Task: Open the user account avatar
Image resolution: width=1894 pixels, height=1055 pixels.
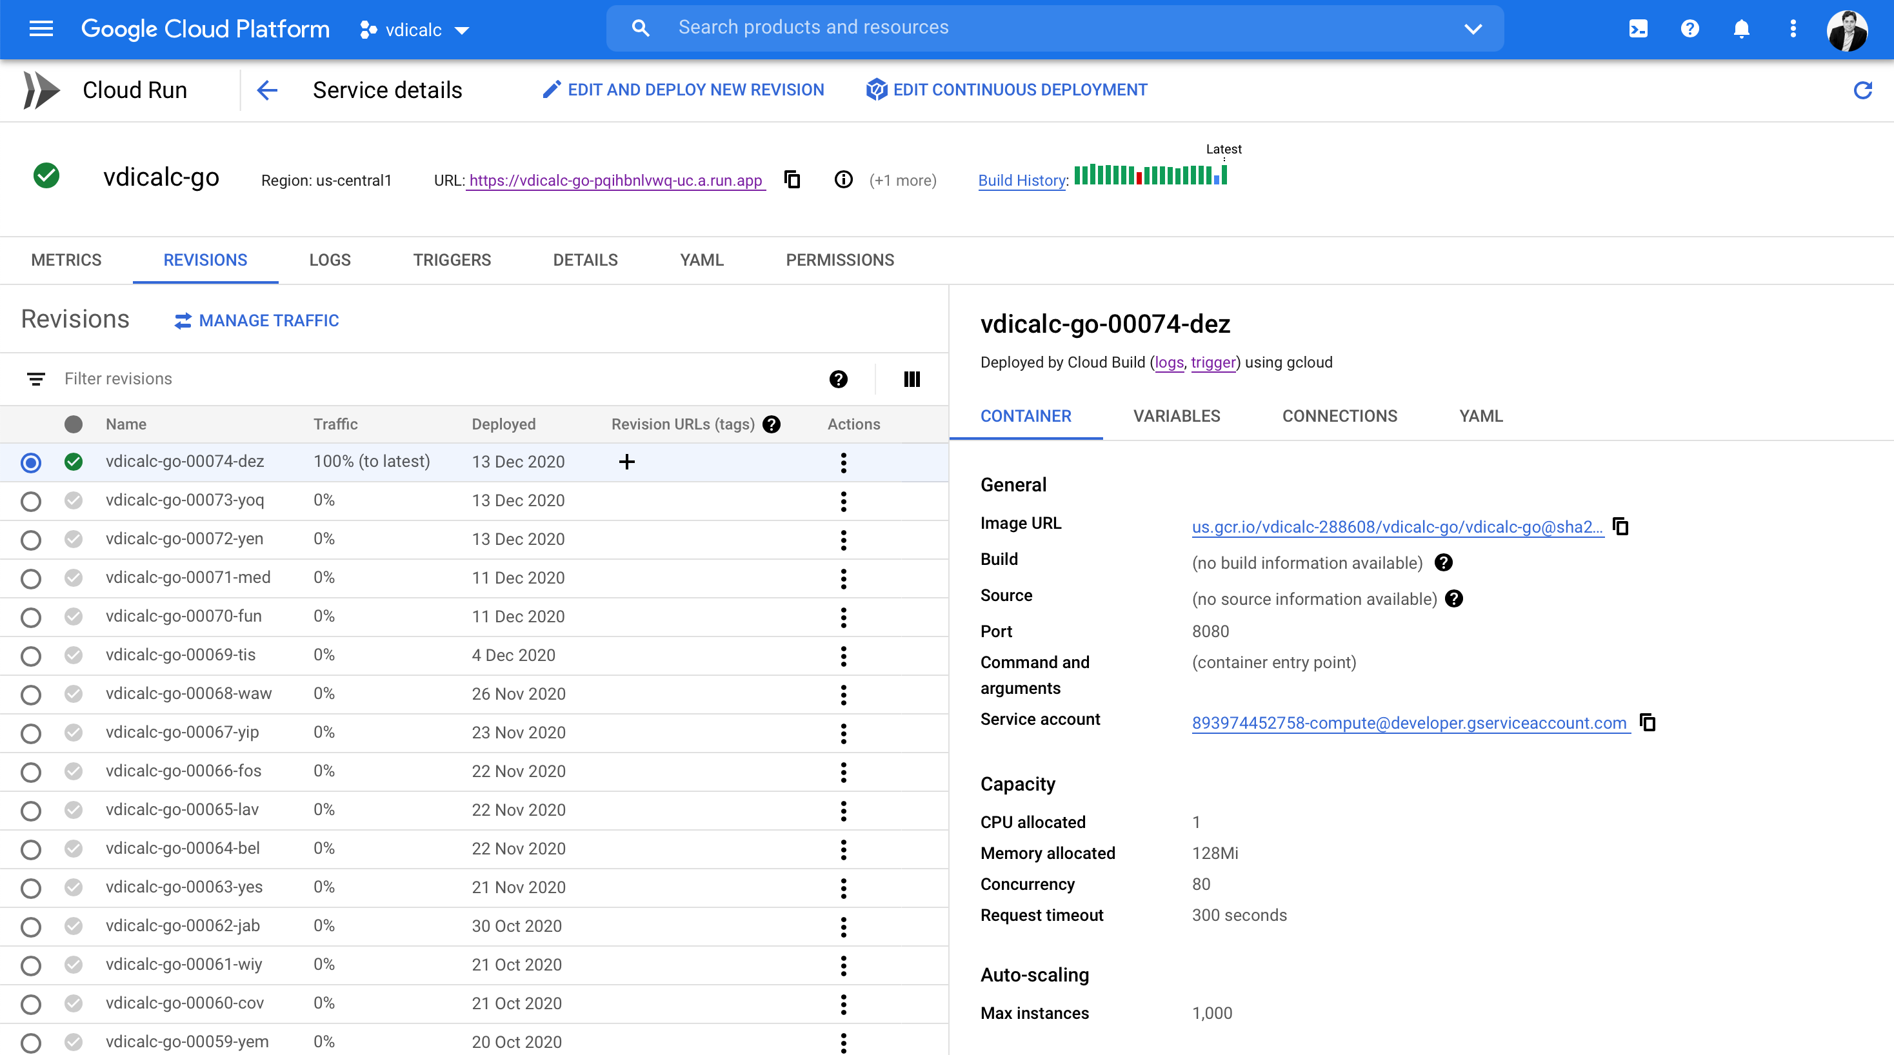Action: click(1846, 30)
